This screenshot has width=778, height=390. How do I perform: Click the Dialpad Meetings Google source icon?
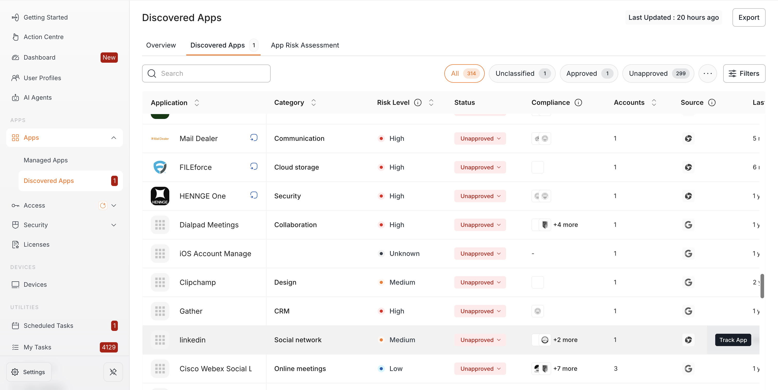688,225
